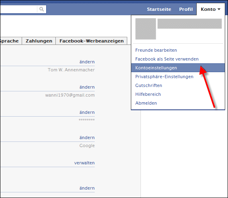Click the Google value text
This screenshot has height=198, width=228.
click(87, 145)
